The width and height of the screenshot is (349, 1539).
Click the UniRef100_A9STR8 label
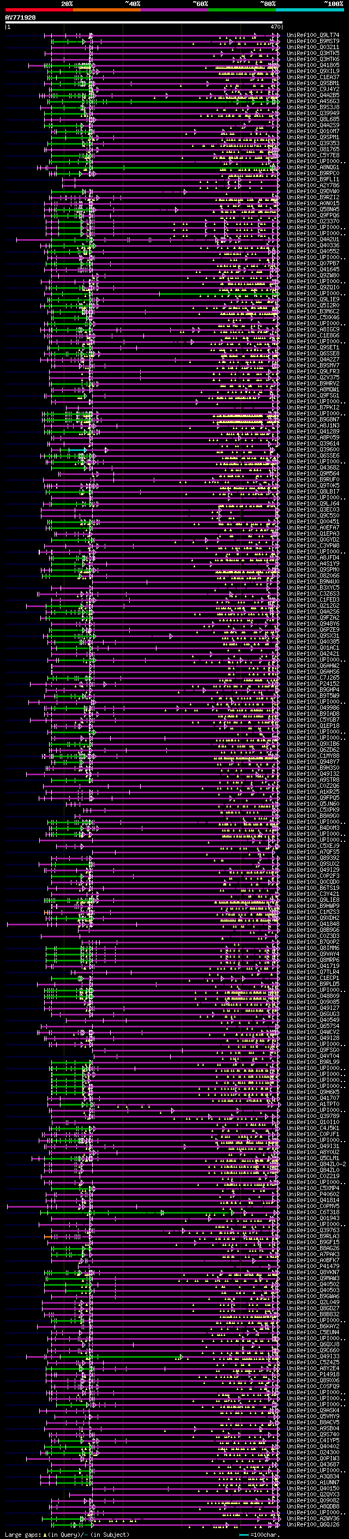click(313, 780)
